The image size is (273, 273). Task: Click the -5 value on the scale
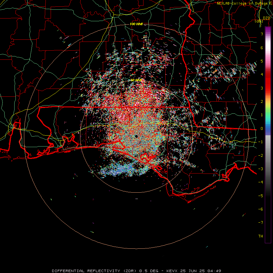(261, 196)
